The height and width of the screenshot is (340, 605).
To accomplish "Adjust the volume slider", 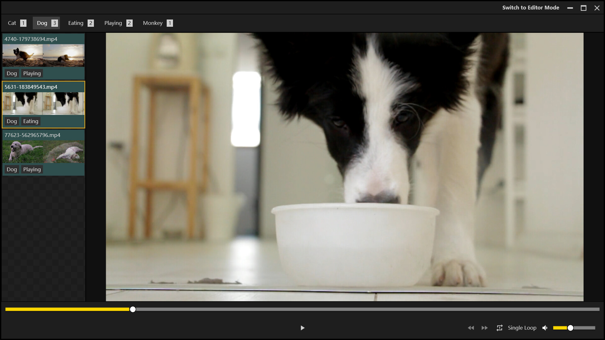I will [574, 328].
